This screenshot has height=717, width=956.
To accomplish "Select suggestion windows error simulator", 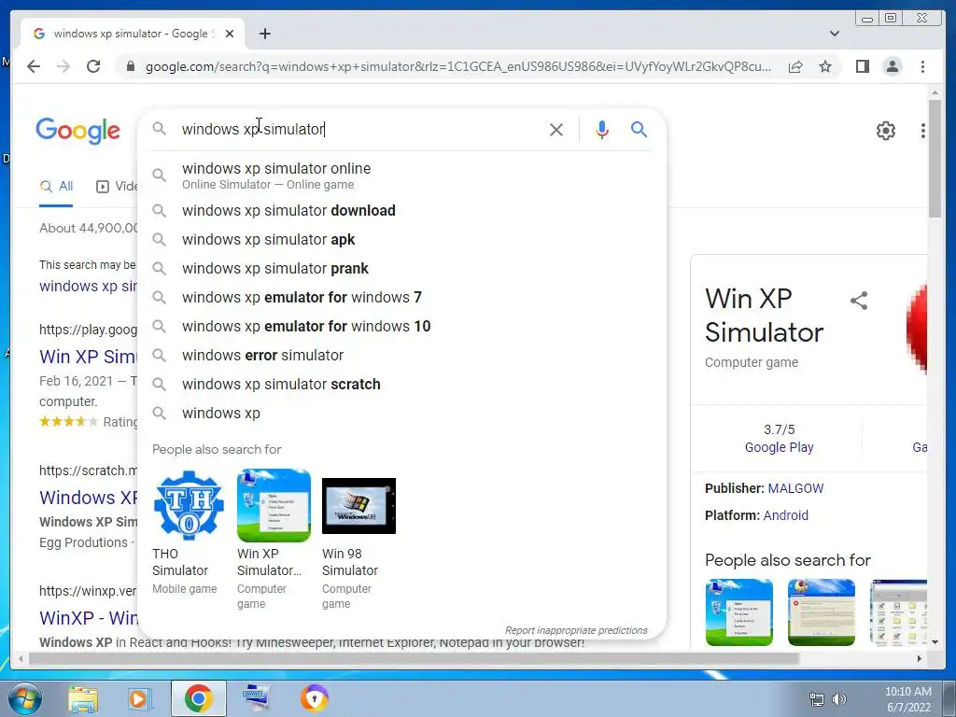I will 401,356.
